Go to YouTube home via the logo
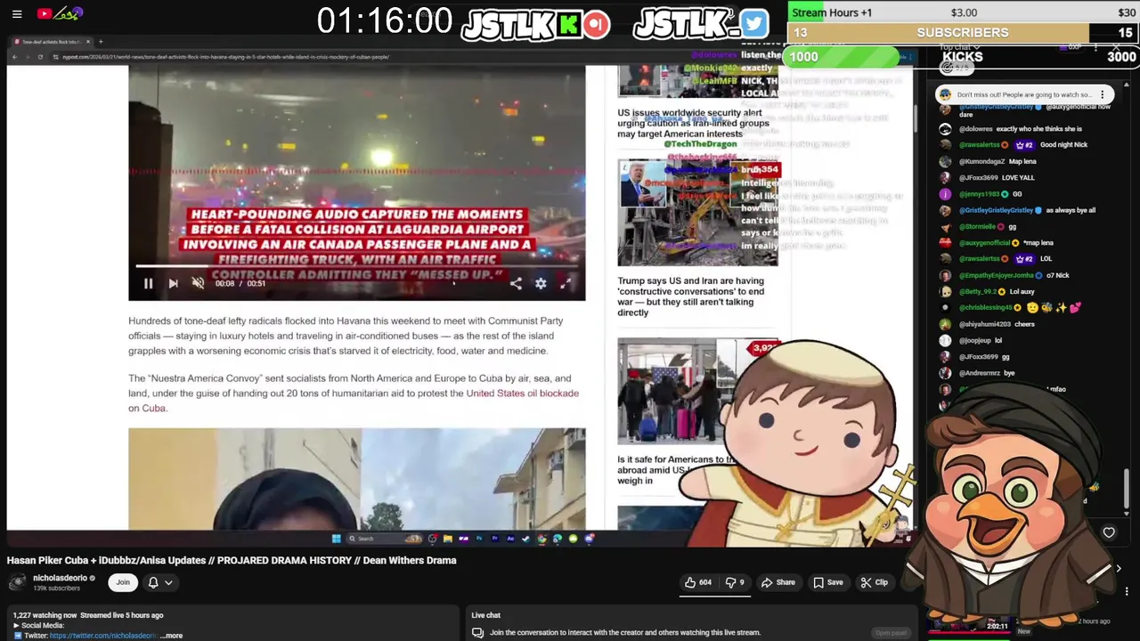1140x641 pixels. pos(60,13)
